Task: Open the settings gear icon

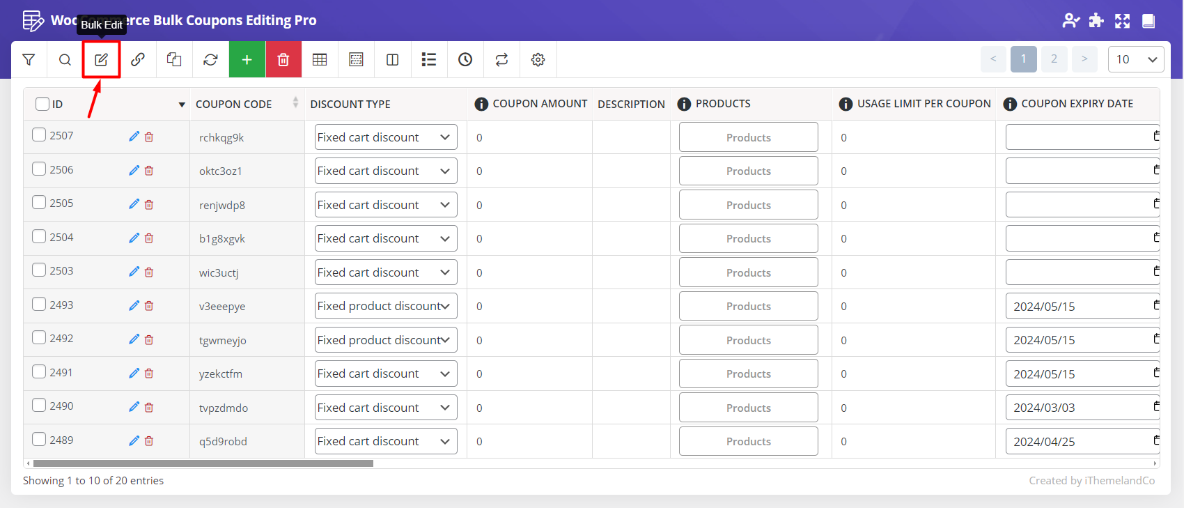Action: point(538,60)
